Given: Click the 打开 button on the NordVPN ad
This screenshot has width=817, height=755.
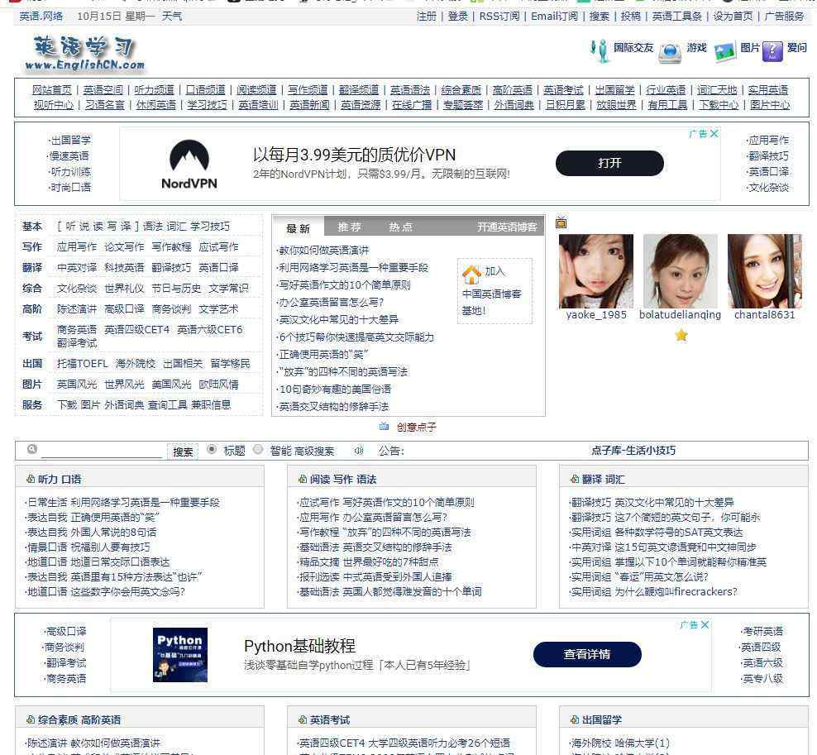Looking at the screenshot, I should pos(609,163).
